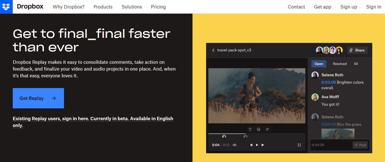Click the 0:04 / 0:13 time display
This screenshot has width=385, height=162.
(x=221, y=145)
